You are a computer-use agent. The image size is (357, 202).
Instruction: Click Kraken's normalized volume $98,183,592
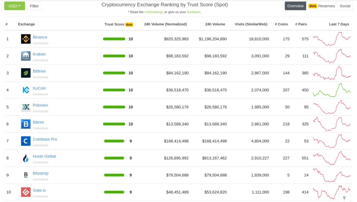pos(177,56)
